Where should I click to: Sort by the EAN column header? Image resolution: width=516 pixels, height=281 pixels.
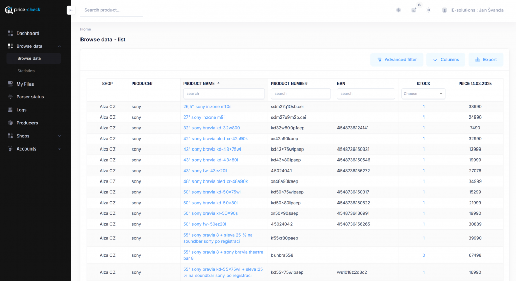pos(341,84)
